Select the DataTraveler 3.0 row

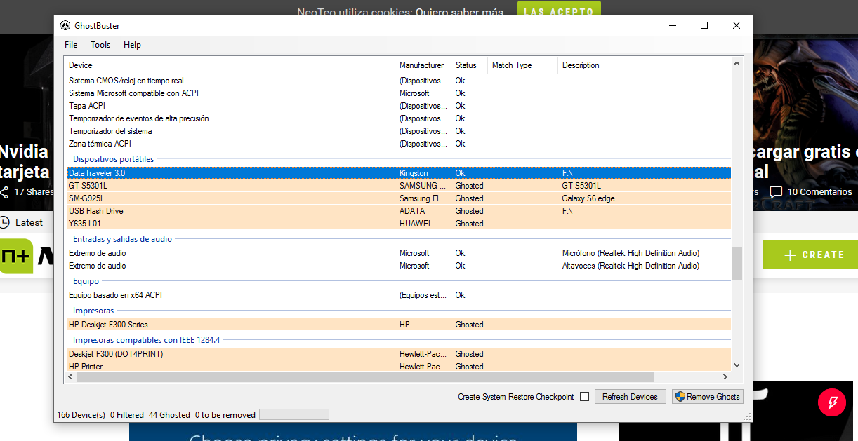(x=399, y=173)
